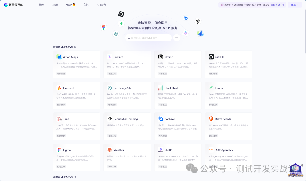Click the 登录 button

tap(295, 5)
